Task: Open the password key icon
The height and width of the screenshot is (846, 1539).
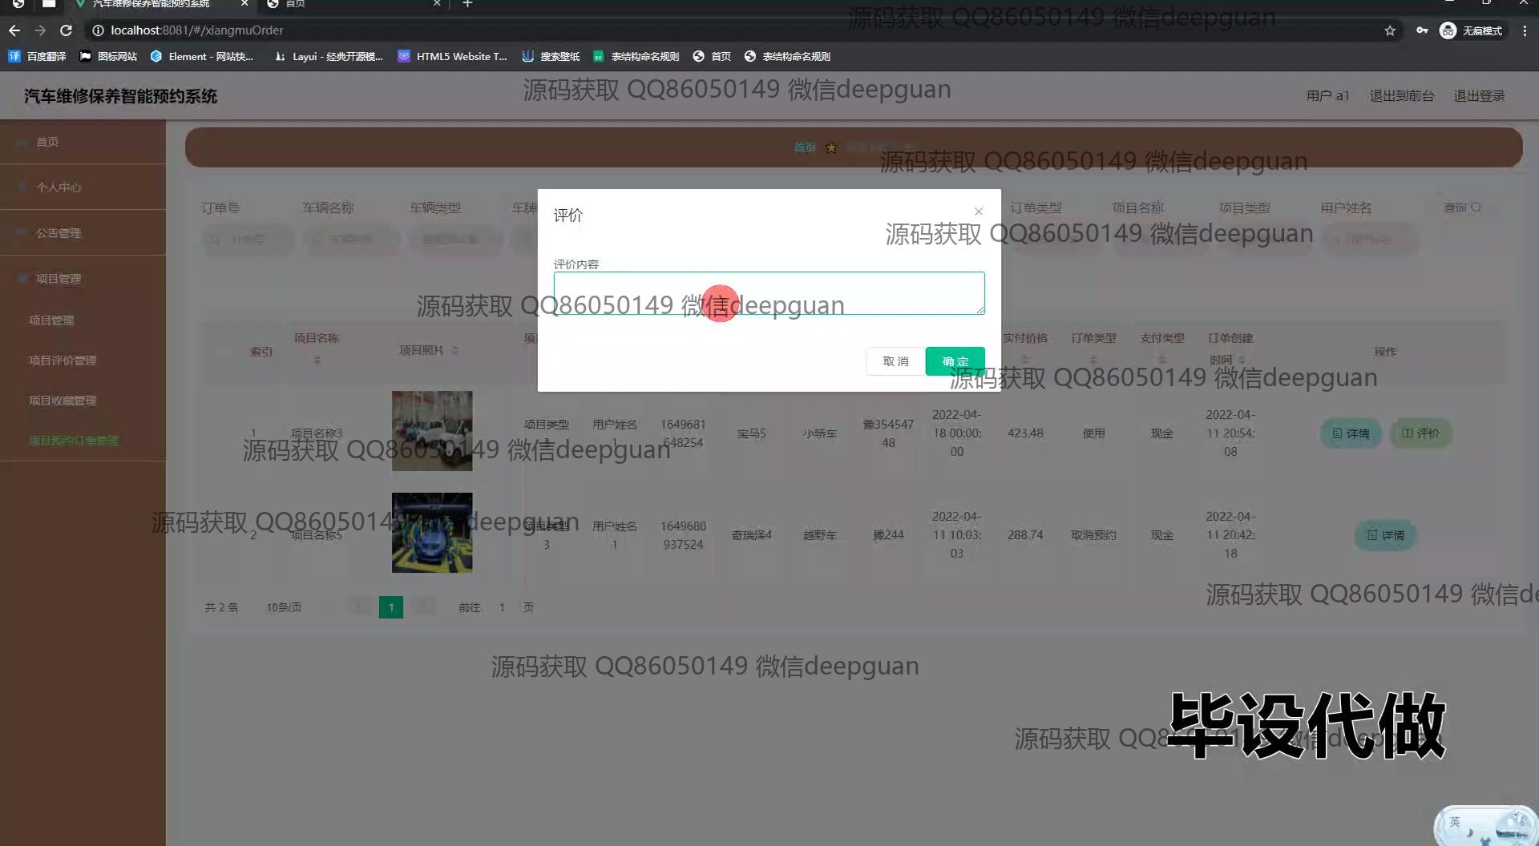Action: (x=1422, y=30)
